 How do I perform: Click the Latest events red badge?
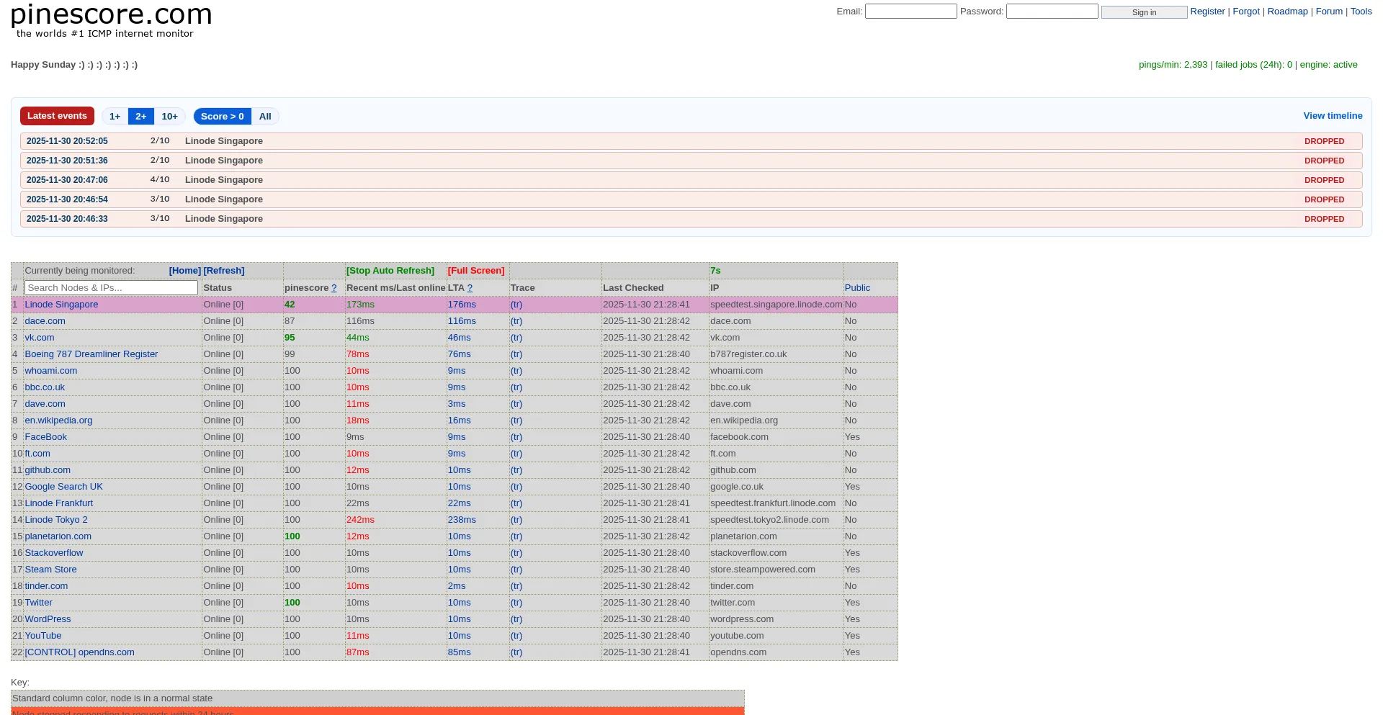pyautogui.click(x=57, y=116)
